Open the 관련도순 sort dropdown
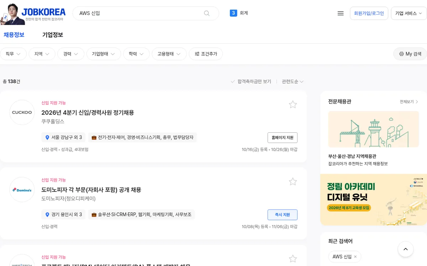 (292, 82)
